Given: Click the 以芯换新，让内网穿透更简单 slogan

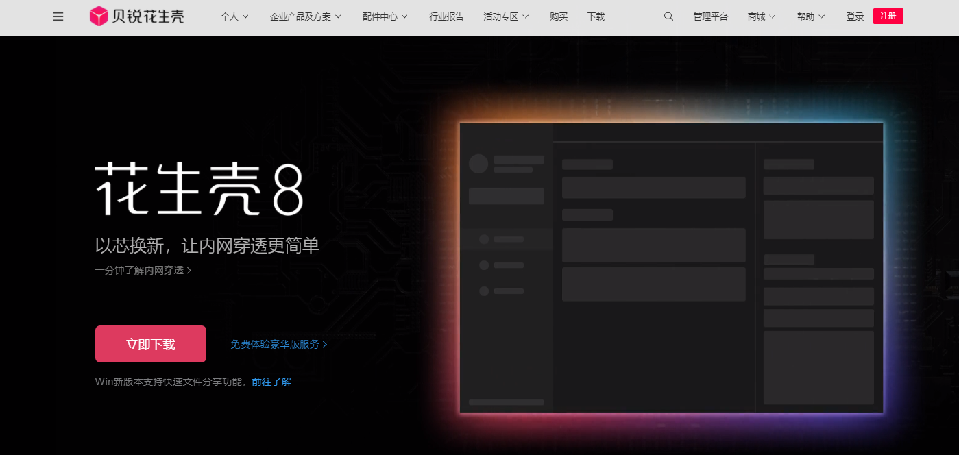Looking at the screenshot, I should coord(207,245).
